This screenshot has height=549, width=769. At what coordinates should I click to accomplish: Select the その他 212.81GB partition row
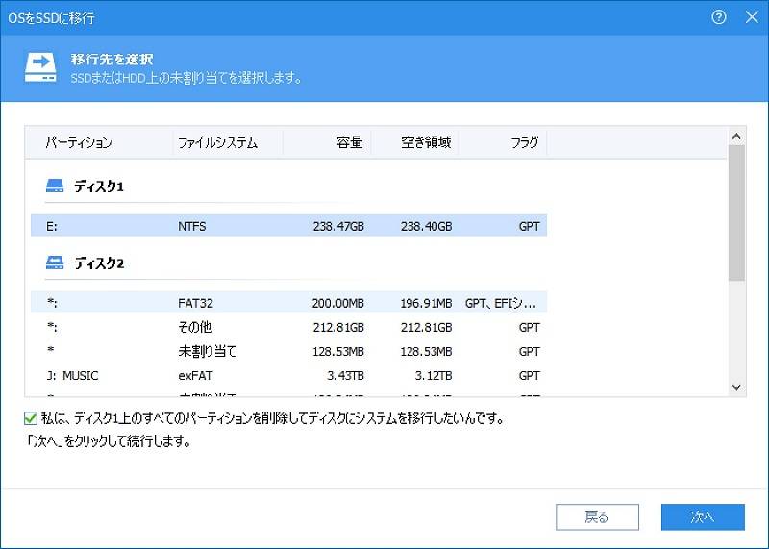288,327
